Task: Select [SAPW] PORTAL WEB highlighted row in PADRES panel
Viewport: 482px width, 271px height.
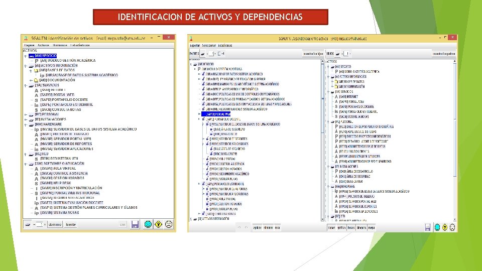Action: pyautogui.click(x=216, y=114)
